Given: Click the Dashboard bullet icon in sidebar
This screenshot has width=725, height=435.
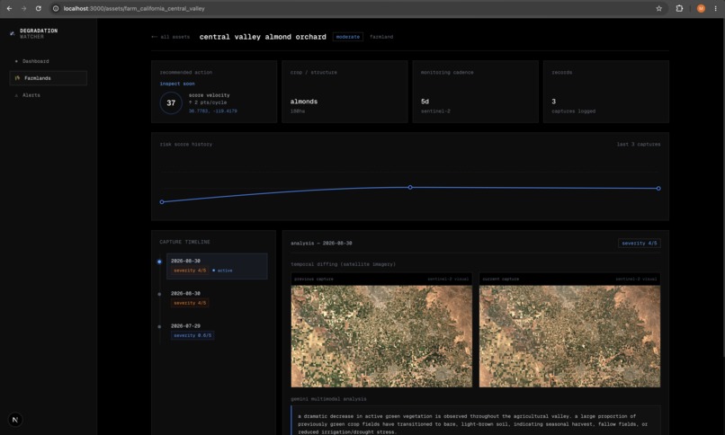Looking at the screenshot, I should pyautogui.click(x=16, y=61).
